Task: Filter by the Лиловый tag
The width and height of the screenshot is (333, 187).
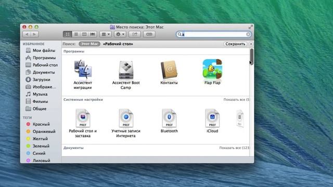Action: tap(38, 161)
